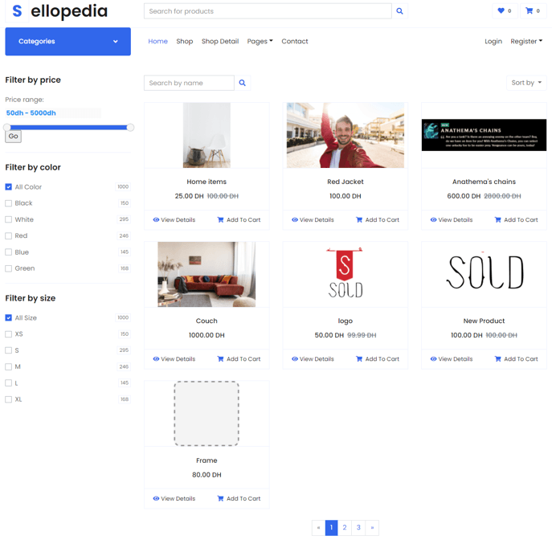This screenshot has width=552, height=540.
Task: Go to page 3 in pagination
Action: click(x=358, y=527)
